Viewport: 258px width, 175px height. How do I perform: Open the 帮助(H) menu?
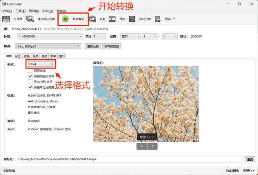click(x=62, y=11)
